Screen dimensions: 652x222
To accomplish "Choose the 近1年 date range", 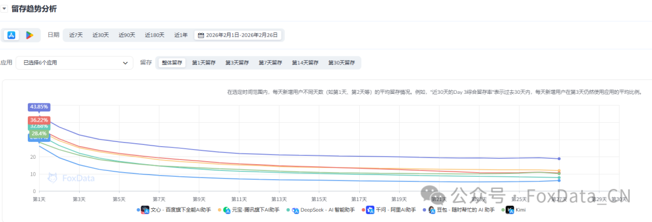I will (181, 35).
